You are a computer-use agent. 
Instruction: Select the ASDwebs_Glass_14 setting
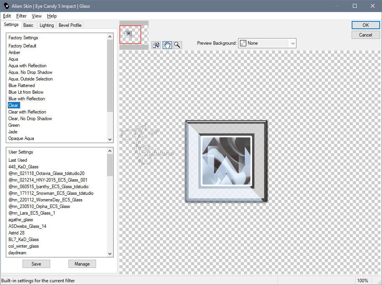click(x=27, y=226)
